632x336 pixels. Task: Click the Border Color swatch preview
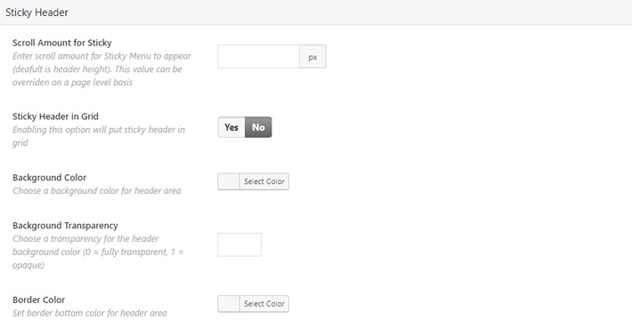tap(229, 304)
